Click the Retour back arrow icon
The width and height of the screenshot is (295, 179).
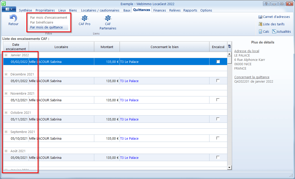coord(13,18)
